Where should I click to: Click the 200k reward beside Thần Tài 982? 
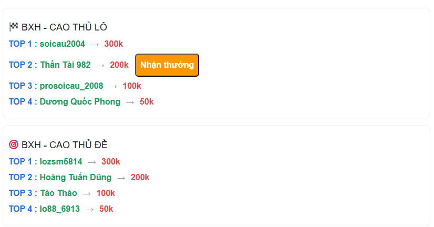pyautogui.click(x=119, y=65)
